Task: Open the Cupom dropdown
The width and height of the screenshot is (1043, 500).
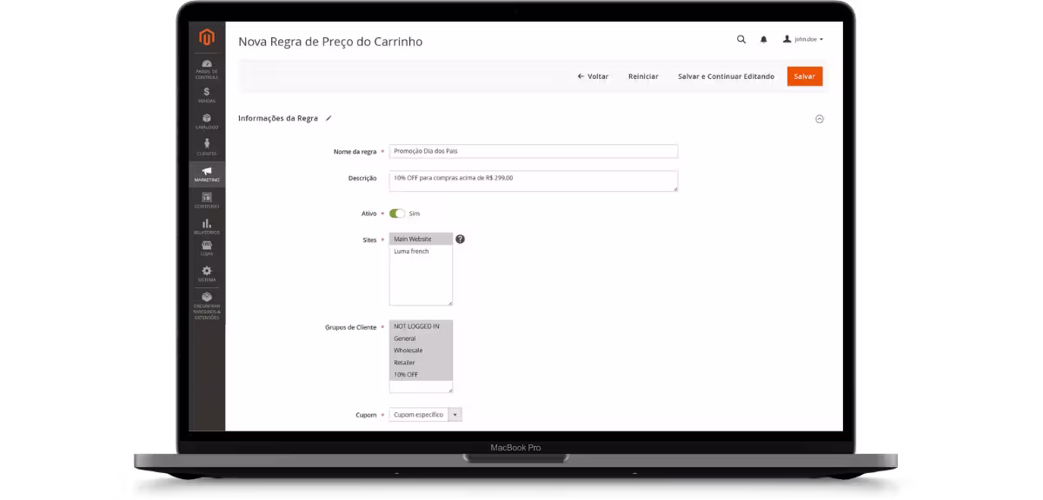Action: coord(426,415)
